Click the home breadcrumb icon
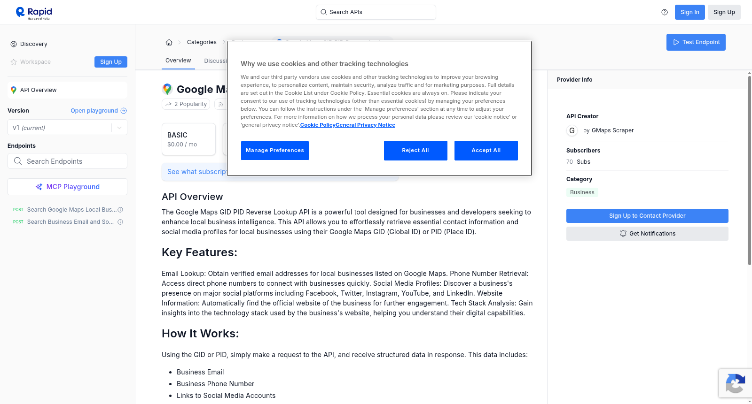 click(169, 42)
